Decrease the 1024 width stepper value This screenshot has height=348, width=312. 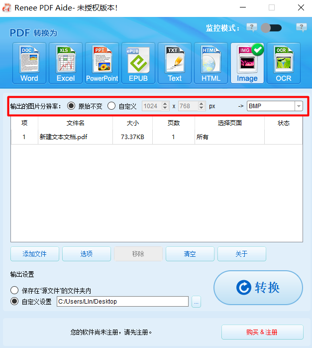coord(165,108)
